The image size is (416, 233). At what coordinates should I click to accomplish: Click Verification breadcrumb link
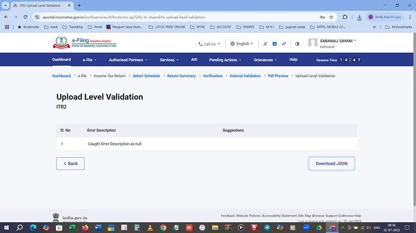pyautogui.click(x=213, y=76)
